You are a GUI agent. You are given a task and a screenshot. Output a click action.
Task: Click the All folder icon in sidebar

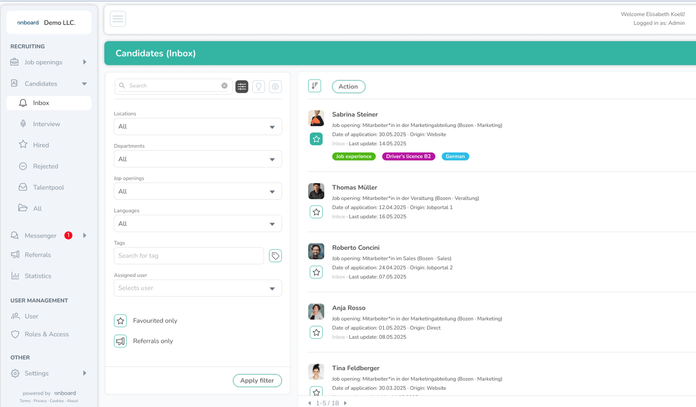tap(23, 208)
